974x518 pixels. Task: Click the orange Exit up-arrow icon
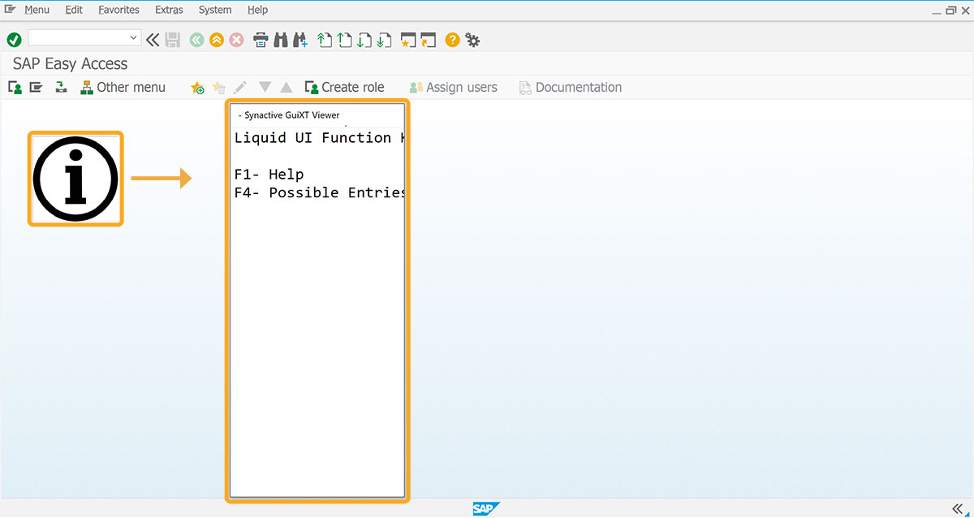coord(217,39)
